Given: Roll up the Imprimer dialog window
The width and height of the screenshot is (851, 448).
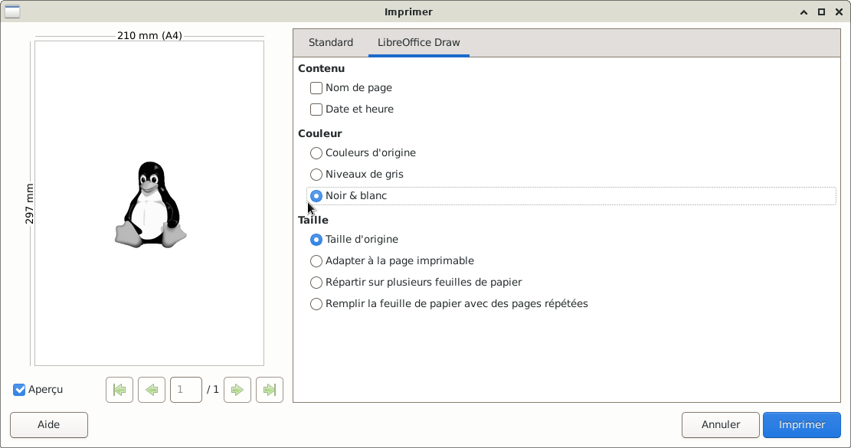Looking at the screenshot, I should 804,12.
